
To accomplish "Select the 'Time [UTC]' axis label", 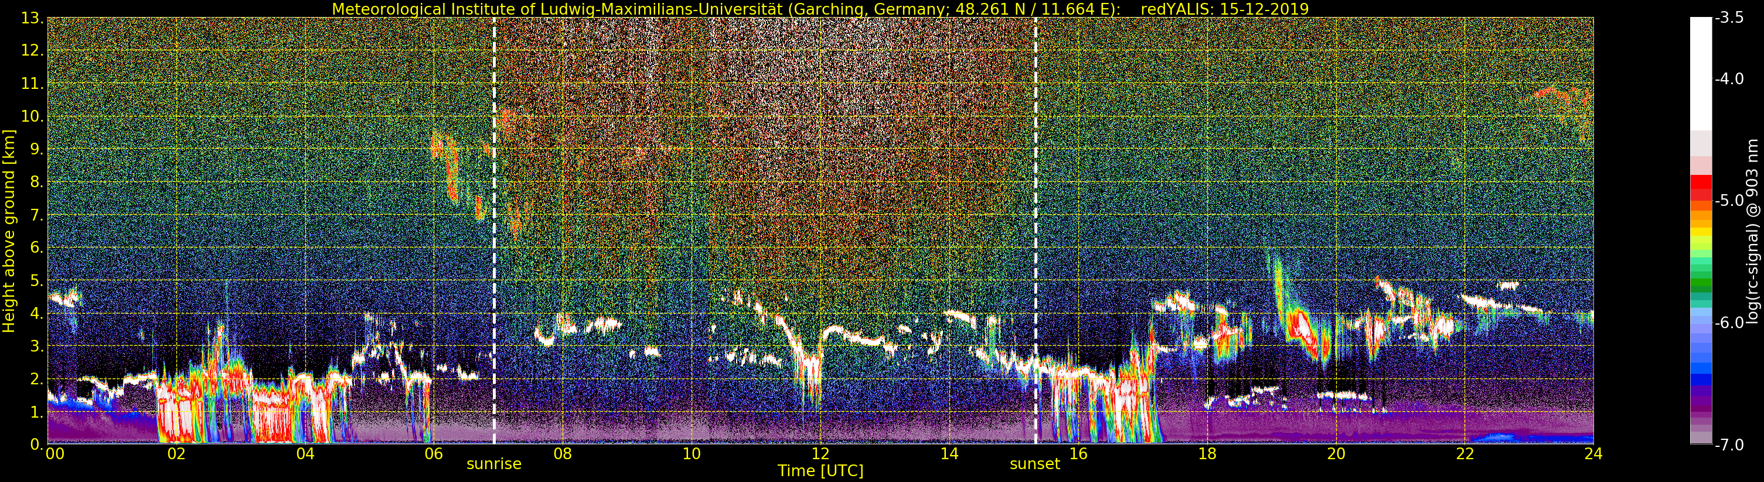I will (x=820, y=471).
